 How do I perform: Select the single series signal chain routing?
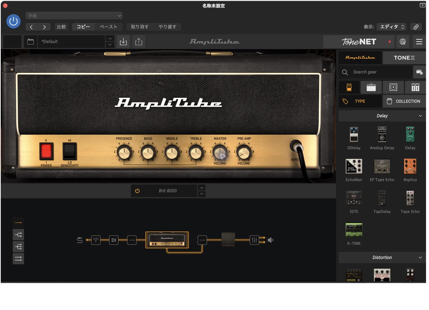coord(18,222)
